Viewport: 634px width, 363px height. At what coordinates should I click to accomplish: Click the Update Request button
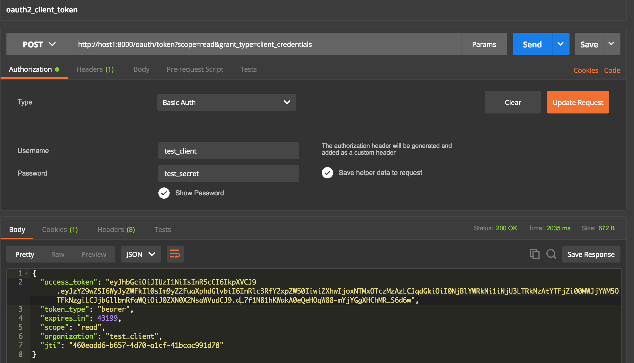(578, 102)
